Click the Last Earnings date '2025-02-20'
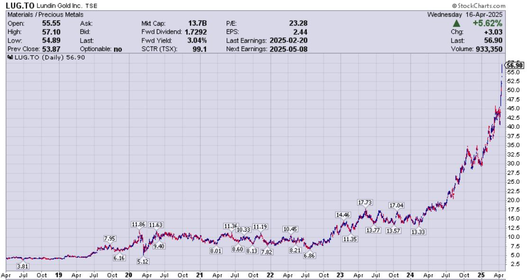This screenshot has height=280, width=529. pos(289,40)
